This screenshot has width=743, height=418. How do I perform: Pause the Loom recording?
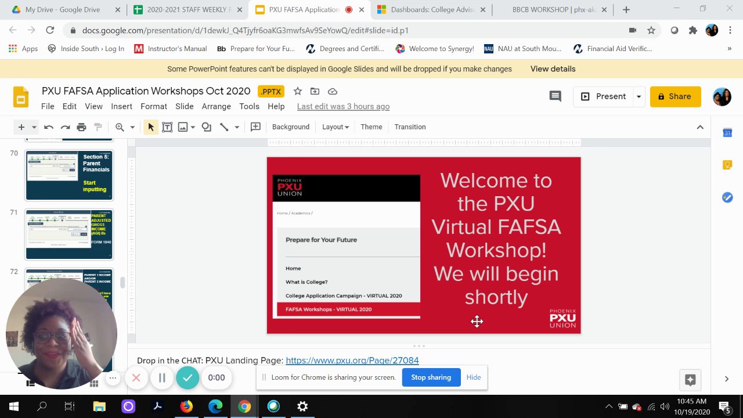tap(162, 378)
